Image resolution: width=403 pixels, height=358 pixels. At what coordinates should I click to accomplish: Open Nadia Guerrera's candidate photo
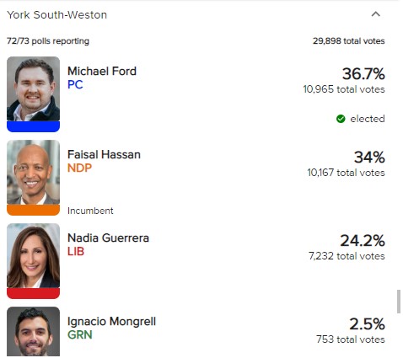tap(33, 255)
